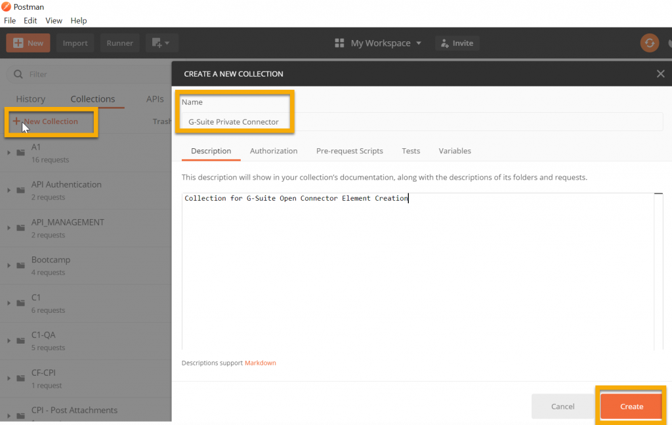
Task: Click the '6 requests' text under C1
Action: click(48, 310)
